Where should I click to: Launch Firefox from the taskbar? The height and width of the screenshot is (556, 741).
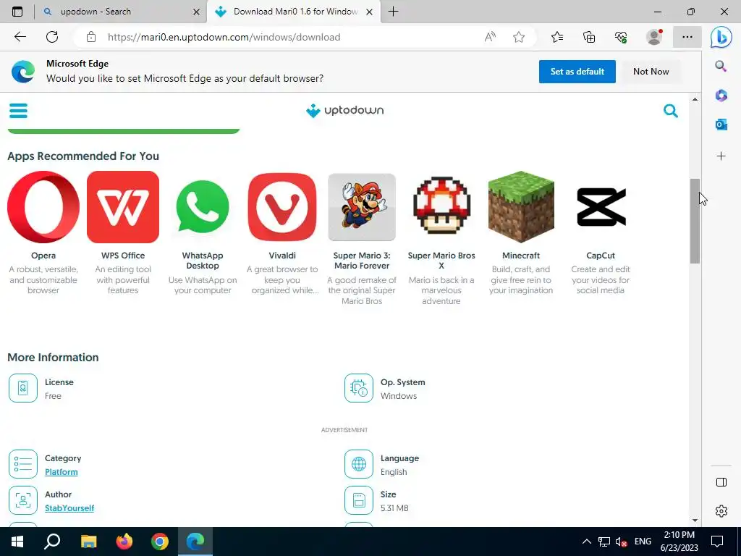click(124, 542)
